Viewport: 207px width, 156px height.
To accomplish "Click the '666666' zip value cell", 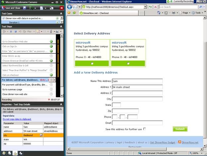I will pos(33,144).
